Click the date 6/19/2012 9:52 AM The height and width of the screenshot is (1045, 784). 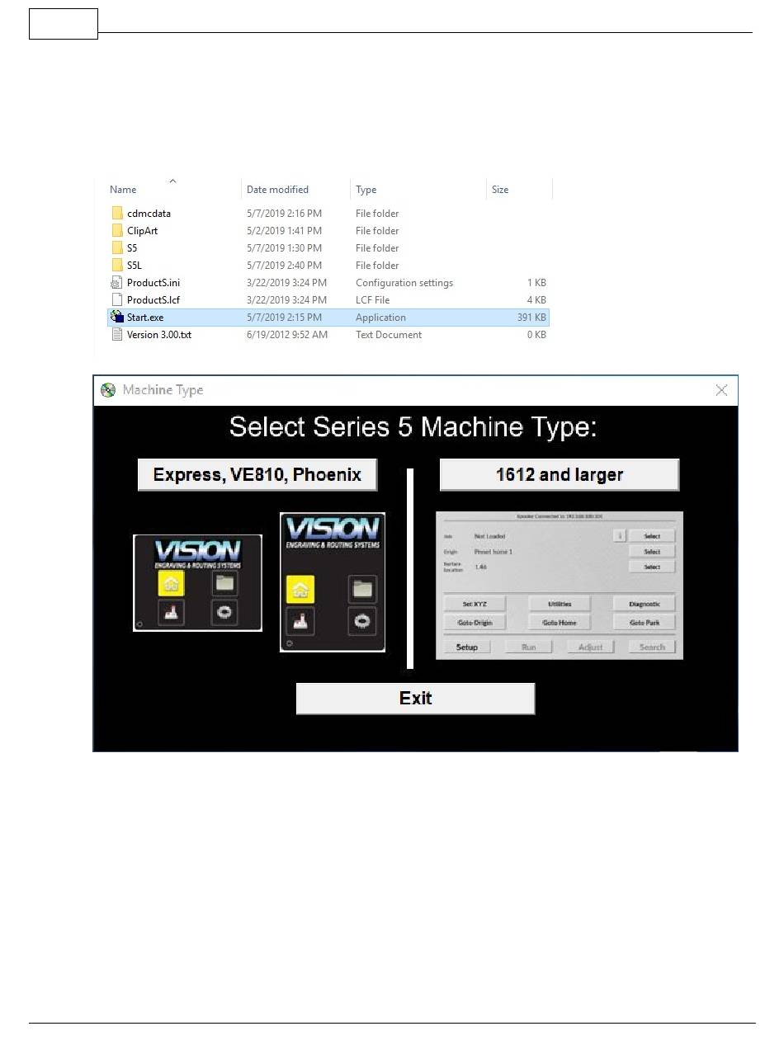(287, 335)
